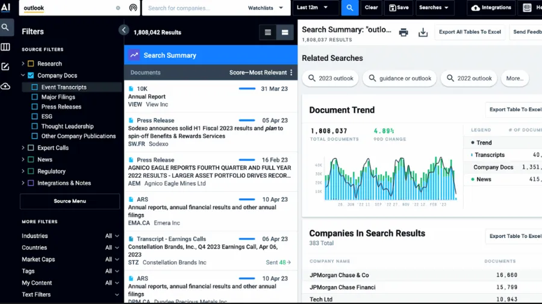Run search with blue magnifier button
Viewport: 542px width, 304px height.
pyautogui.click(x=350, y=8)
